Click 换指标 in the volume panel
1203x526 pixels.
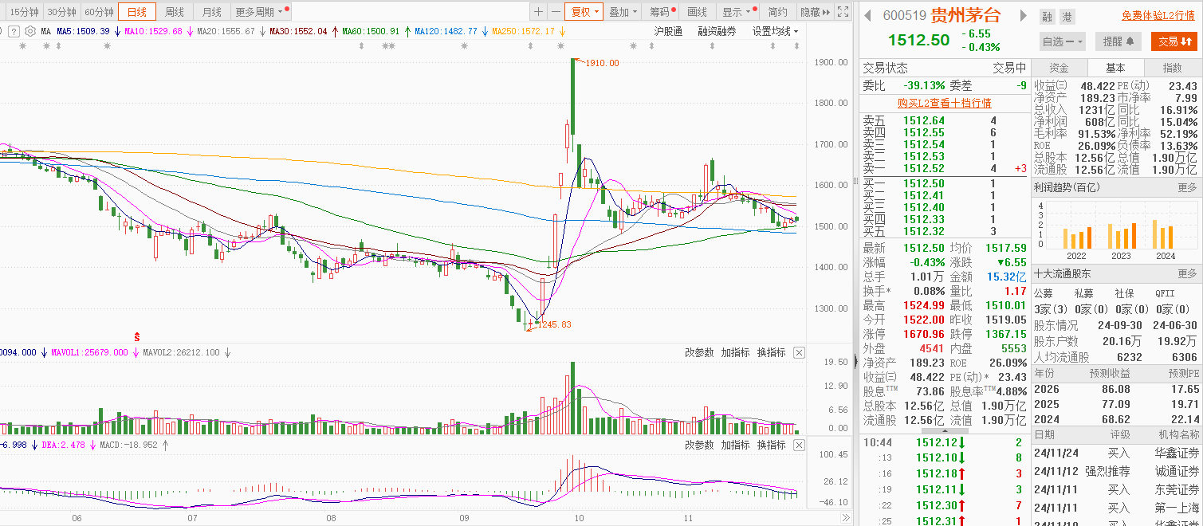771,352
